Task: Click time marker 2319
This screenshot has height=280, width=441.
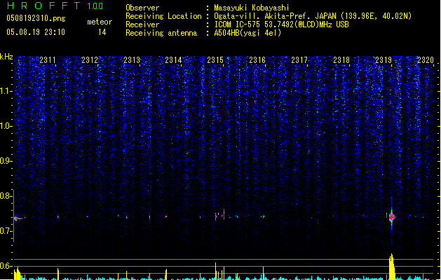Action: tap(384, 60)
